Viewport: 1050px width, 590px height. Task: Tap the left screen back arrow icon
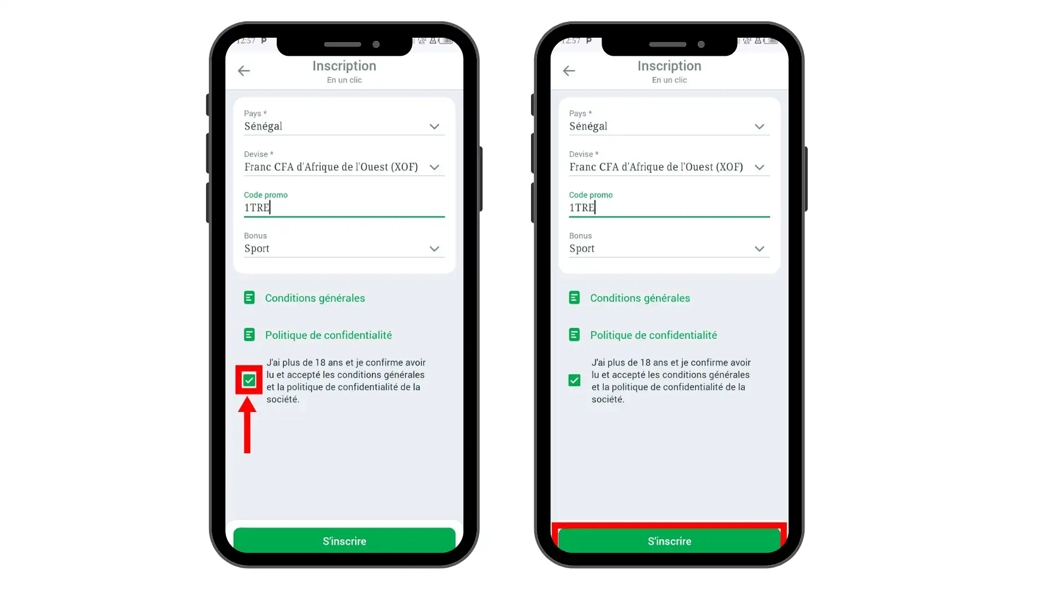click(x=243, y=70)
